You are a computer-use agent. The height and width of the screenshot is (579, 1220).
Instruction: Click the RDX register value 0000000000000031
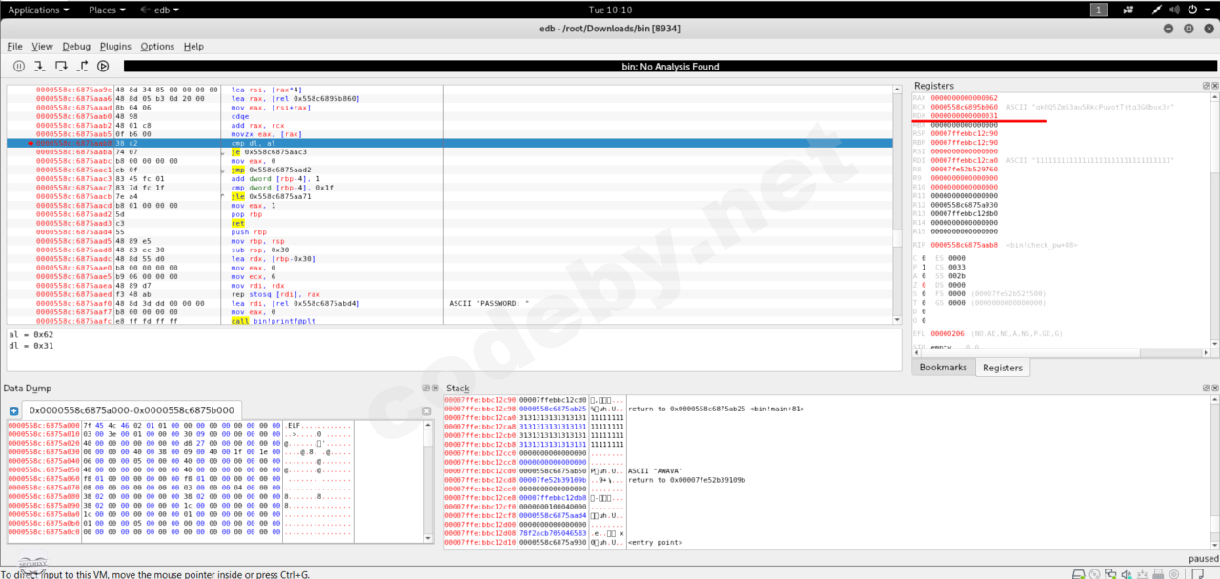pyautogui.click(x=964, y=116)
